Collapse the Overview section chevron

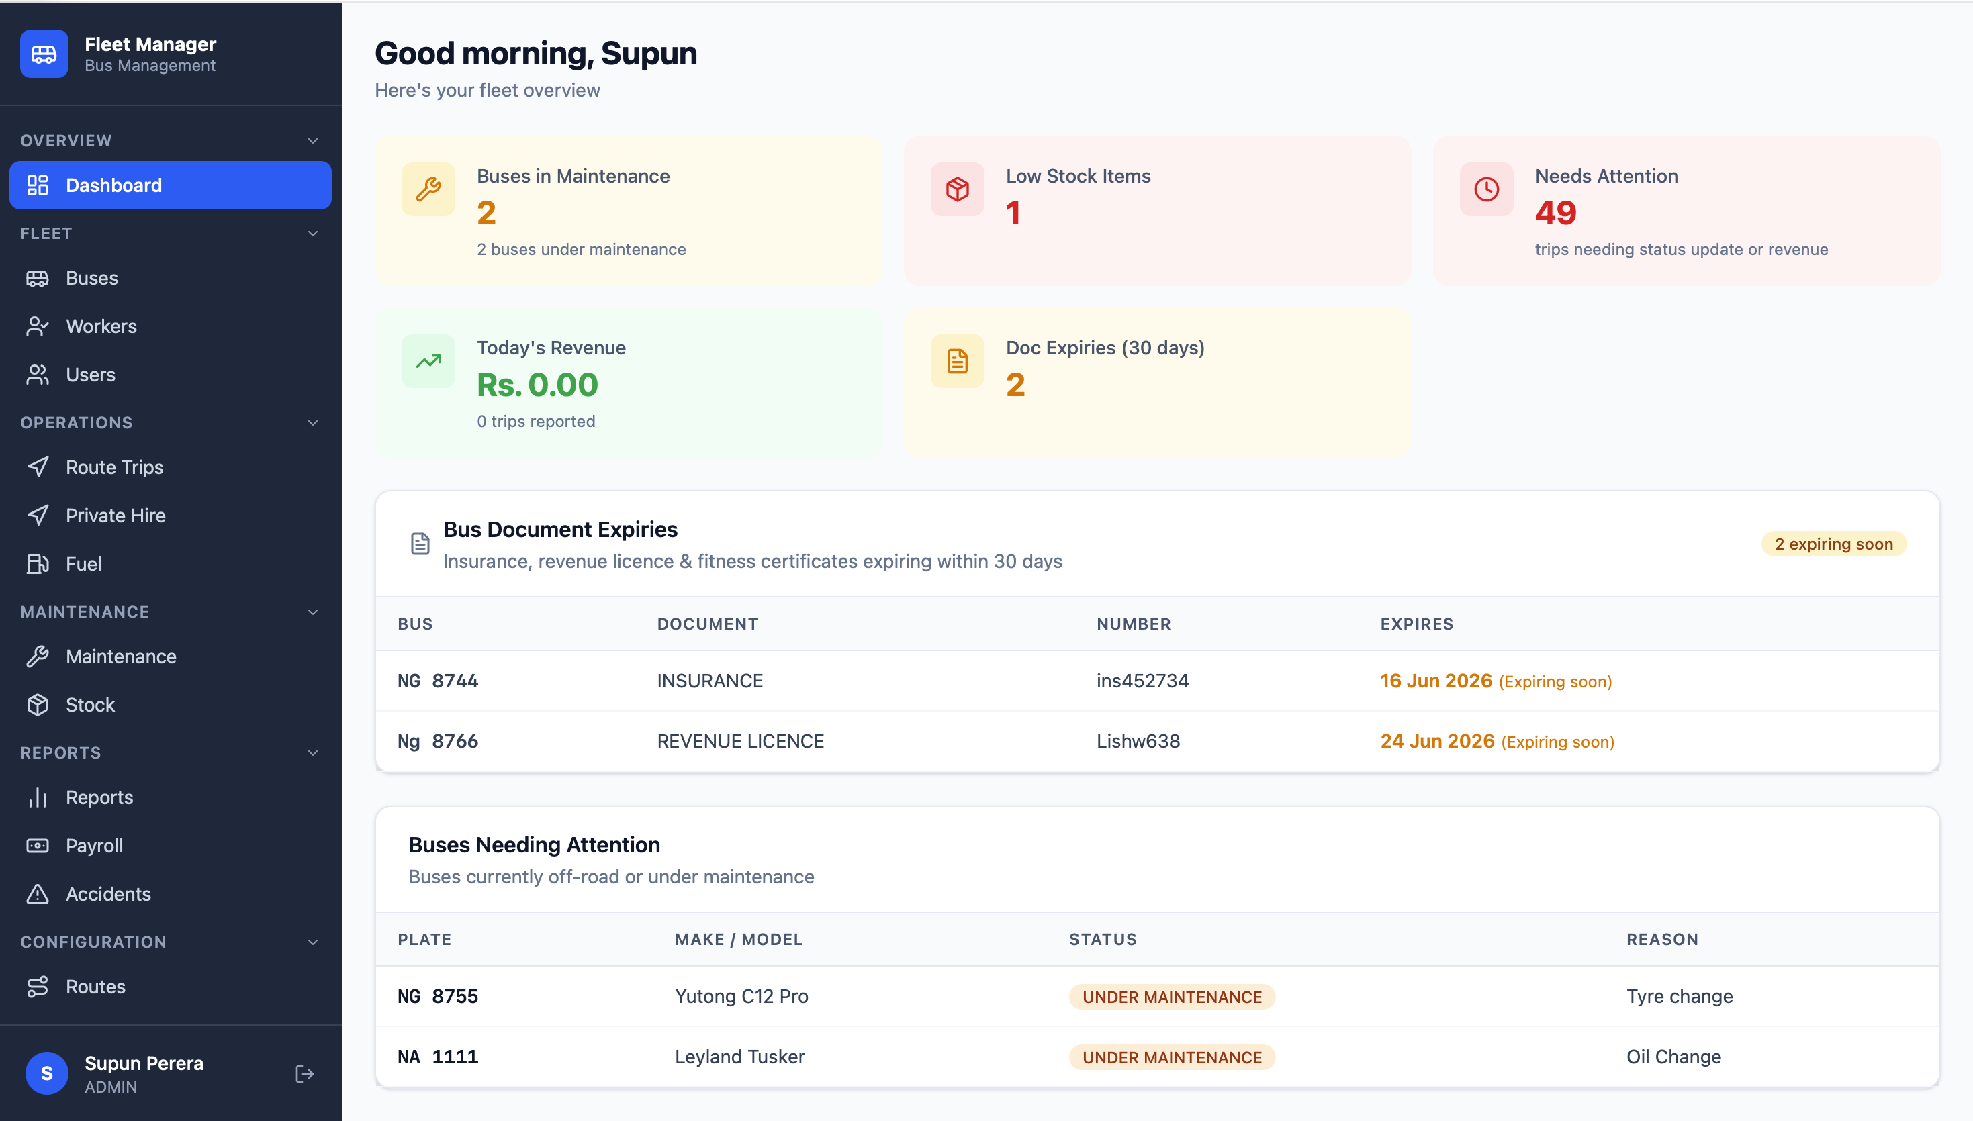(x=313, y=141)
